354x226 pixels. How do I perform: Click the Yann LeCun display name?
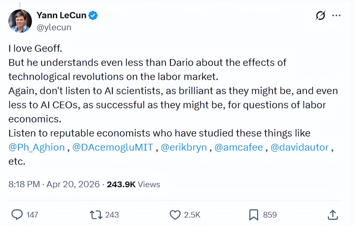tap(61, 15)
